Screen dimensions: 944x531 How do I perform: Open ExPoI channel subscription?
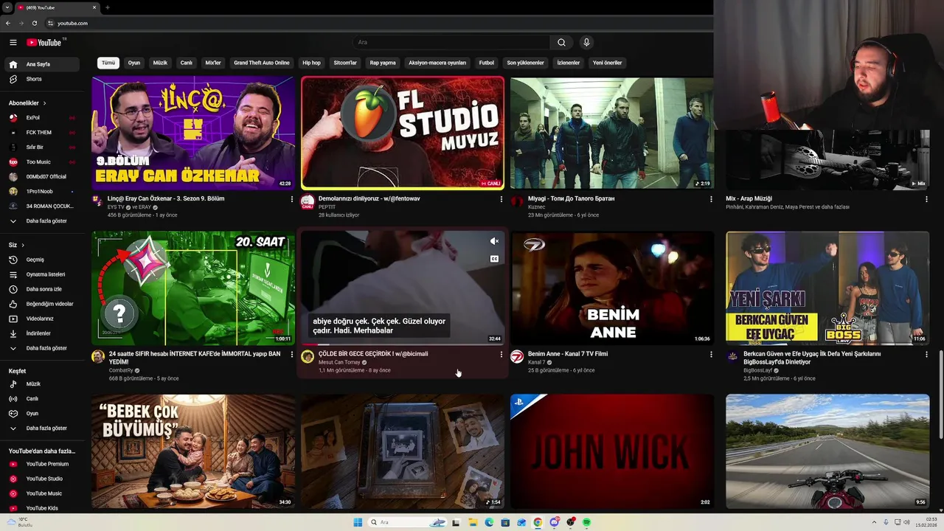click(x=41, y=118)
